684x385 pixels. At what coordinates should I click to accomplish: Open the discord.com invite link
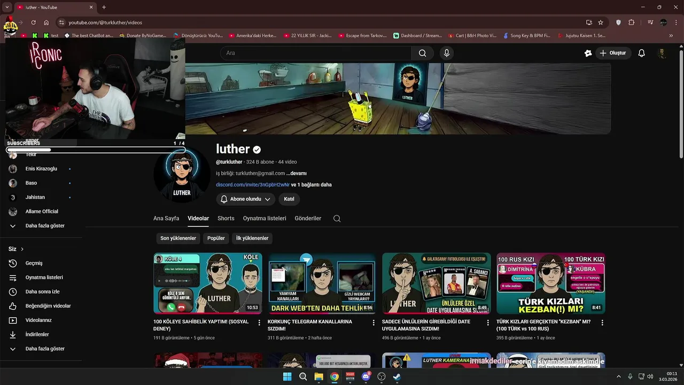click(x=253, y=184)
